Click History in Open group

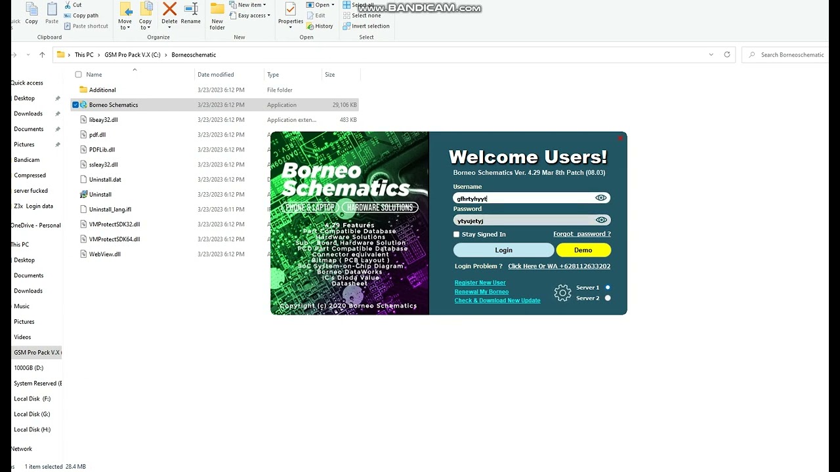tap(319, 26)
